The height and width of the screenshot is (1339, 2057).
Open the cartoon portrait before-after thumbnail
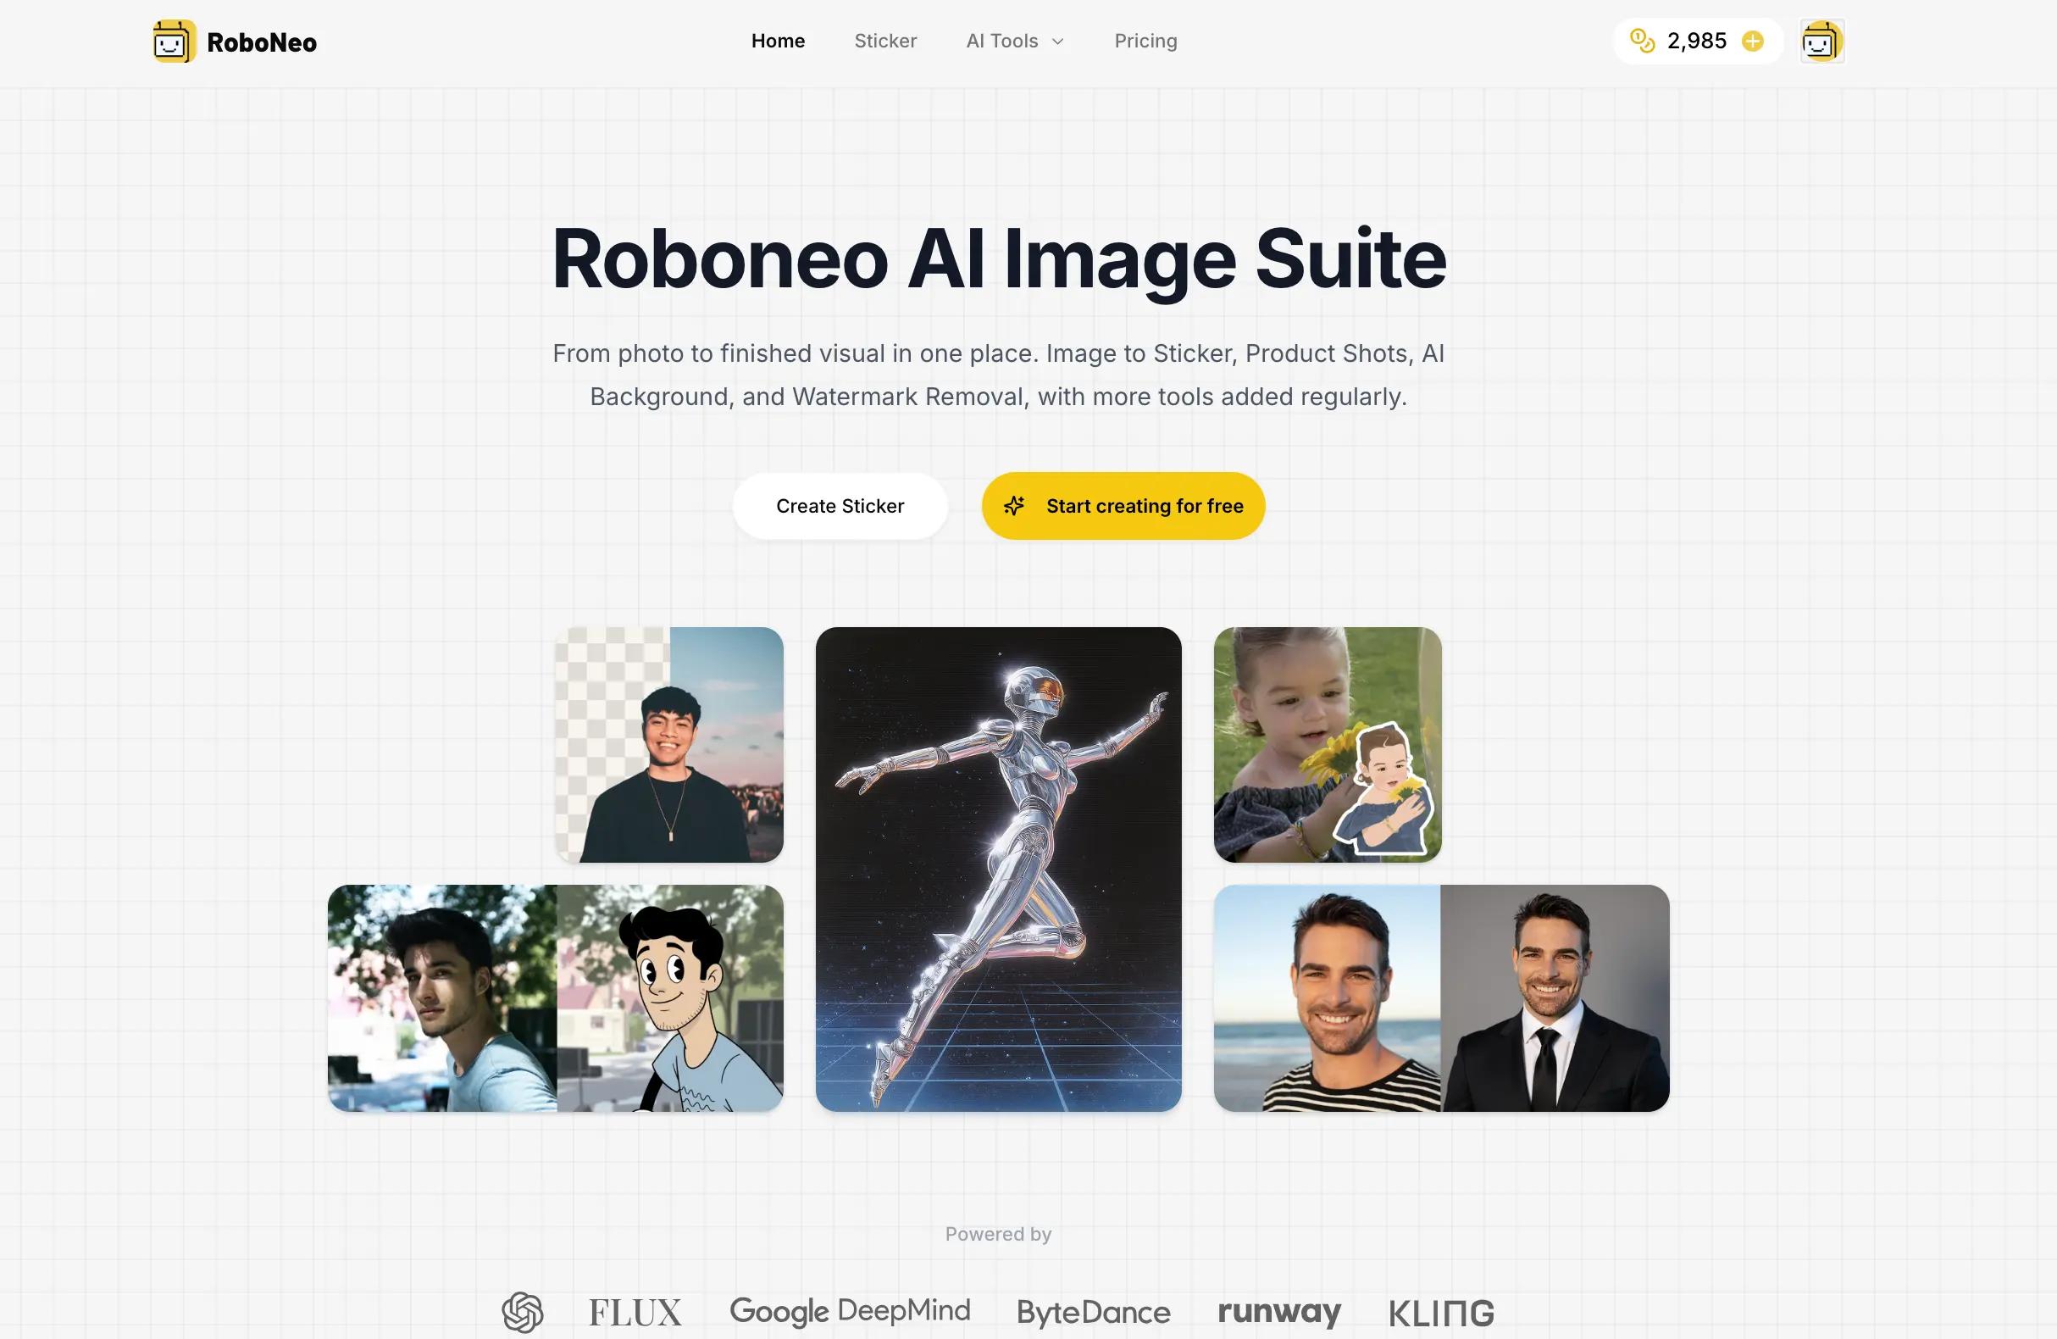point(556,998)
